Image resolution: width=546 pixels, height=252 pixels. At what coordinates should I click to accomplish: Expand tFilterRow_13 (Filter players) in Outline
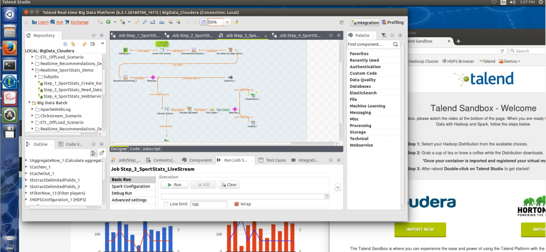point(27,193)
